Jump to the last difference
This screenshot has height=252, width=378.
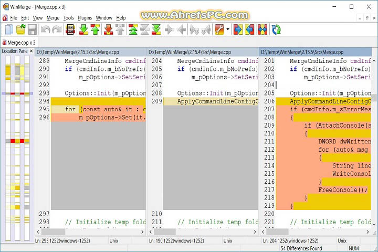[x=156, y=29]
